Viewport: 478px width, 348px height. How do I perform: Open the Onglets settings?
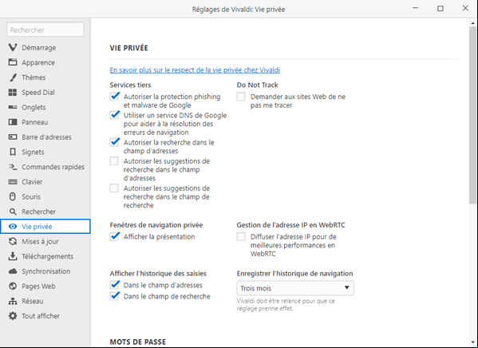(45, 107)
